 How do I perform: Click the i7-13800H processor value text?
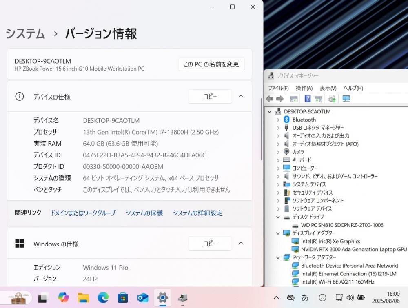pyautogui.click(x=151, y=132)
